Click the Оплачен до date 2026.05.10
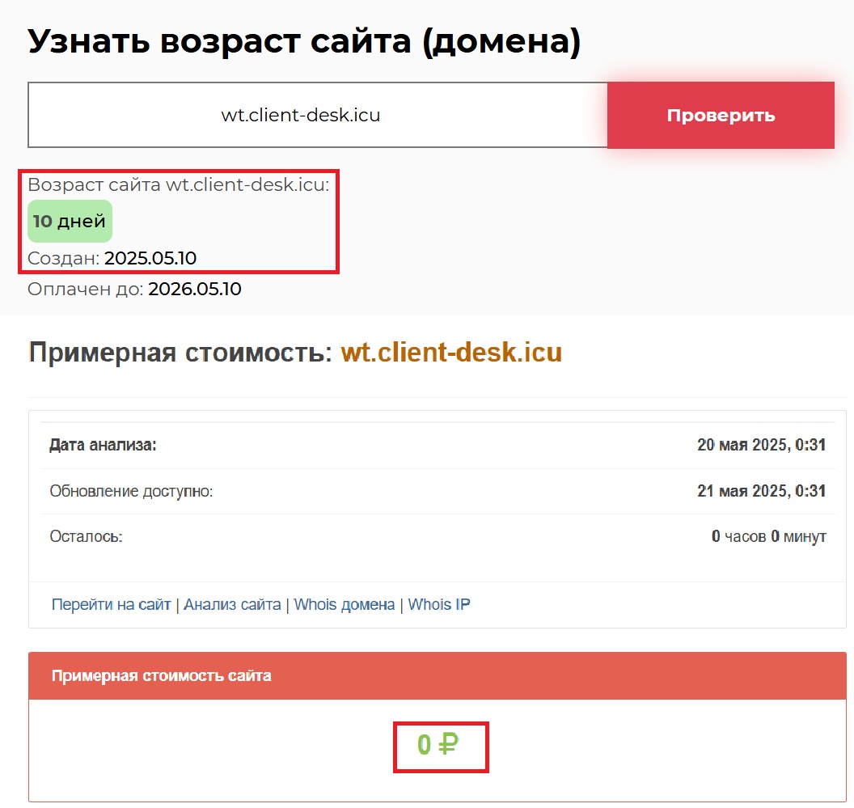 pos(194,289)
